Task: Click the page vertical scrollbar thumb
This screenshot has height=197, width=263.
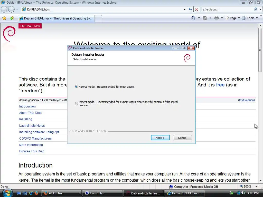Action: [x=260, y=50]
